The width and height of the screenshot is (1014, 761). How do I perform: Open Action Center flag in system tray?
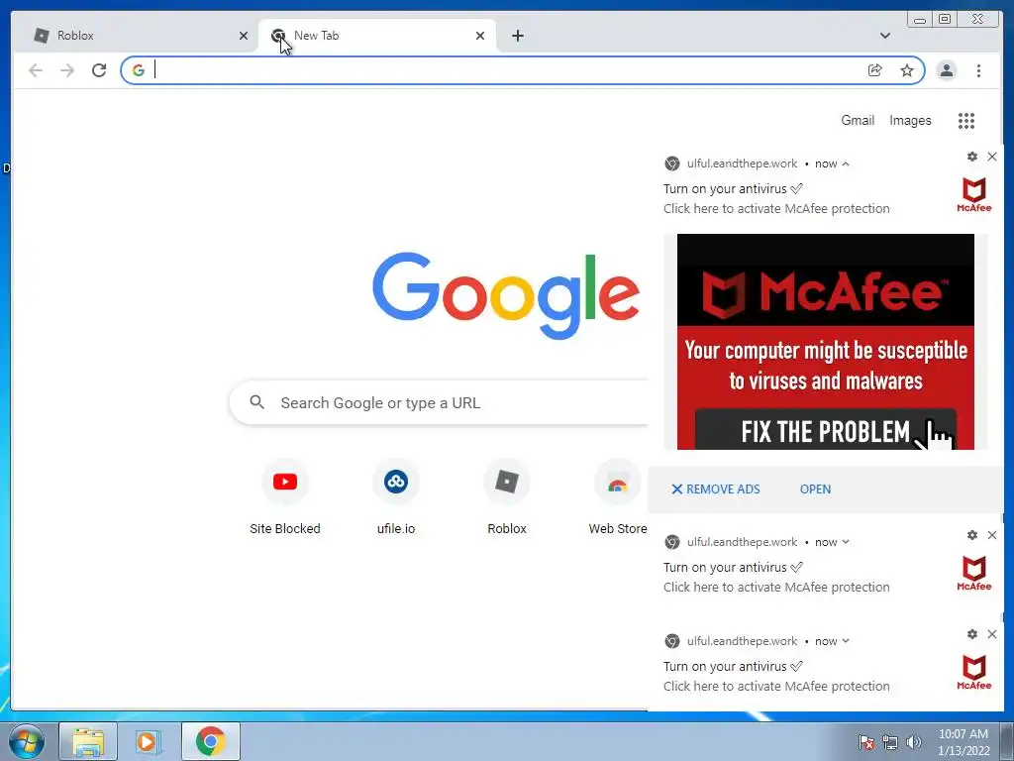click(x=866, y=742)
